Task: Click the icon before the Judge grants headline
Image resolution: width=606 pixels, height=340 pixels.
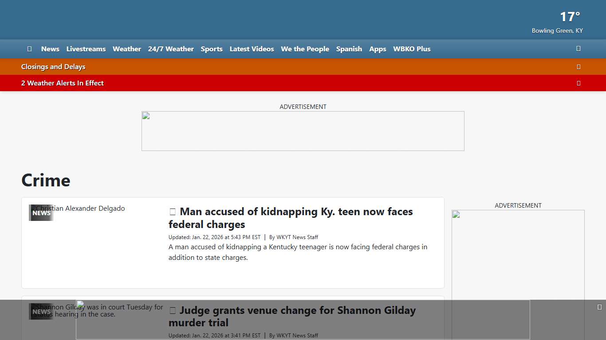Action: [173, 311]
